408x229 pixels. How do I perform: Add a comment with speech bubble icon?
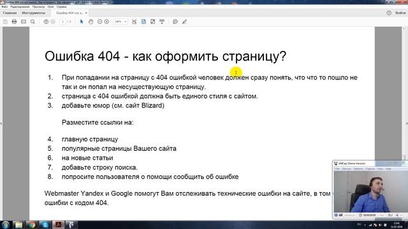pos(175,22)
